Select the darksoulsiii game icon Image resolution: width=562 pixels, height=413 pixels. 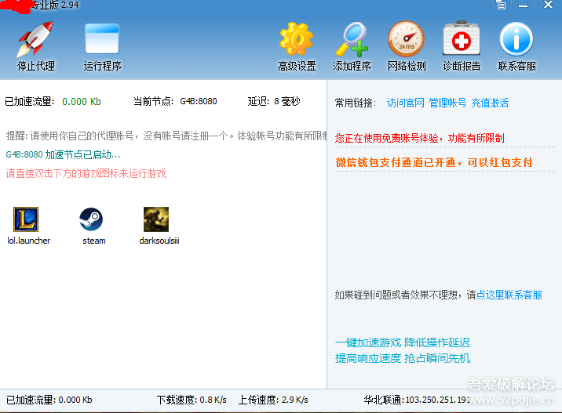click(157, 220)
